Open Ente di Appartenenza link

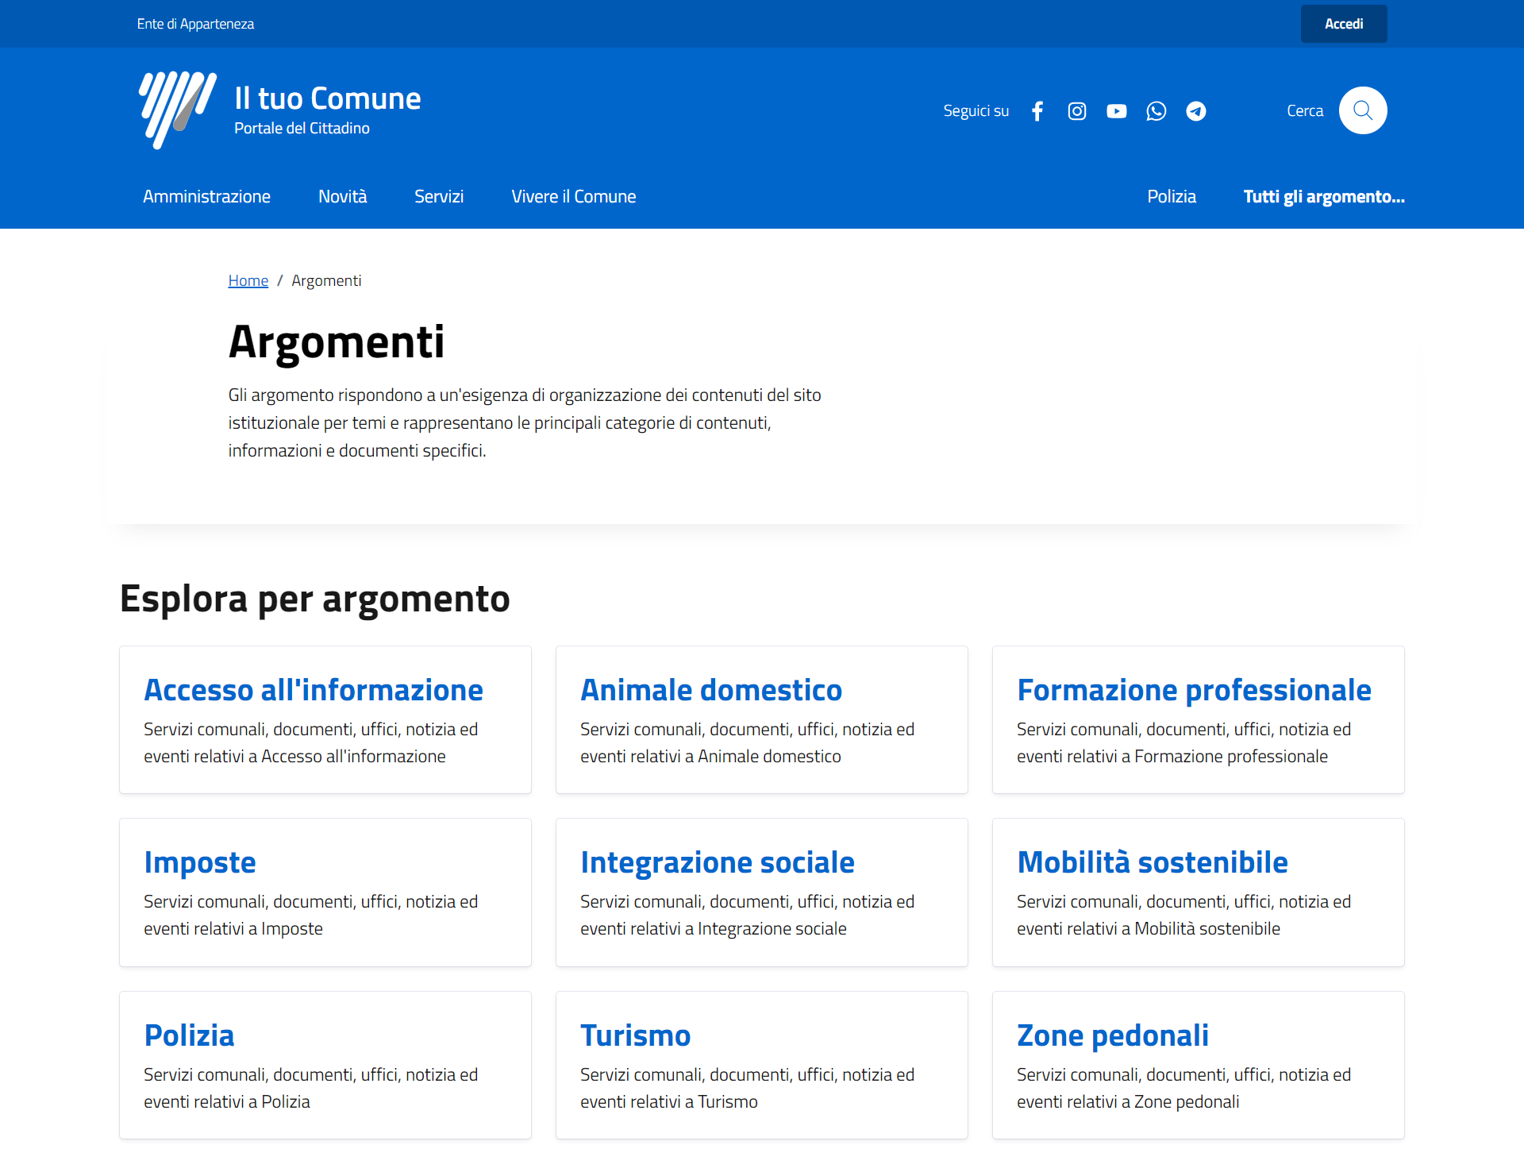[x=195, y=24]
